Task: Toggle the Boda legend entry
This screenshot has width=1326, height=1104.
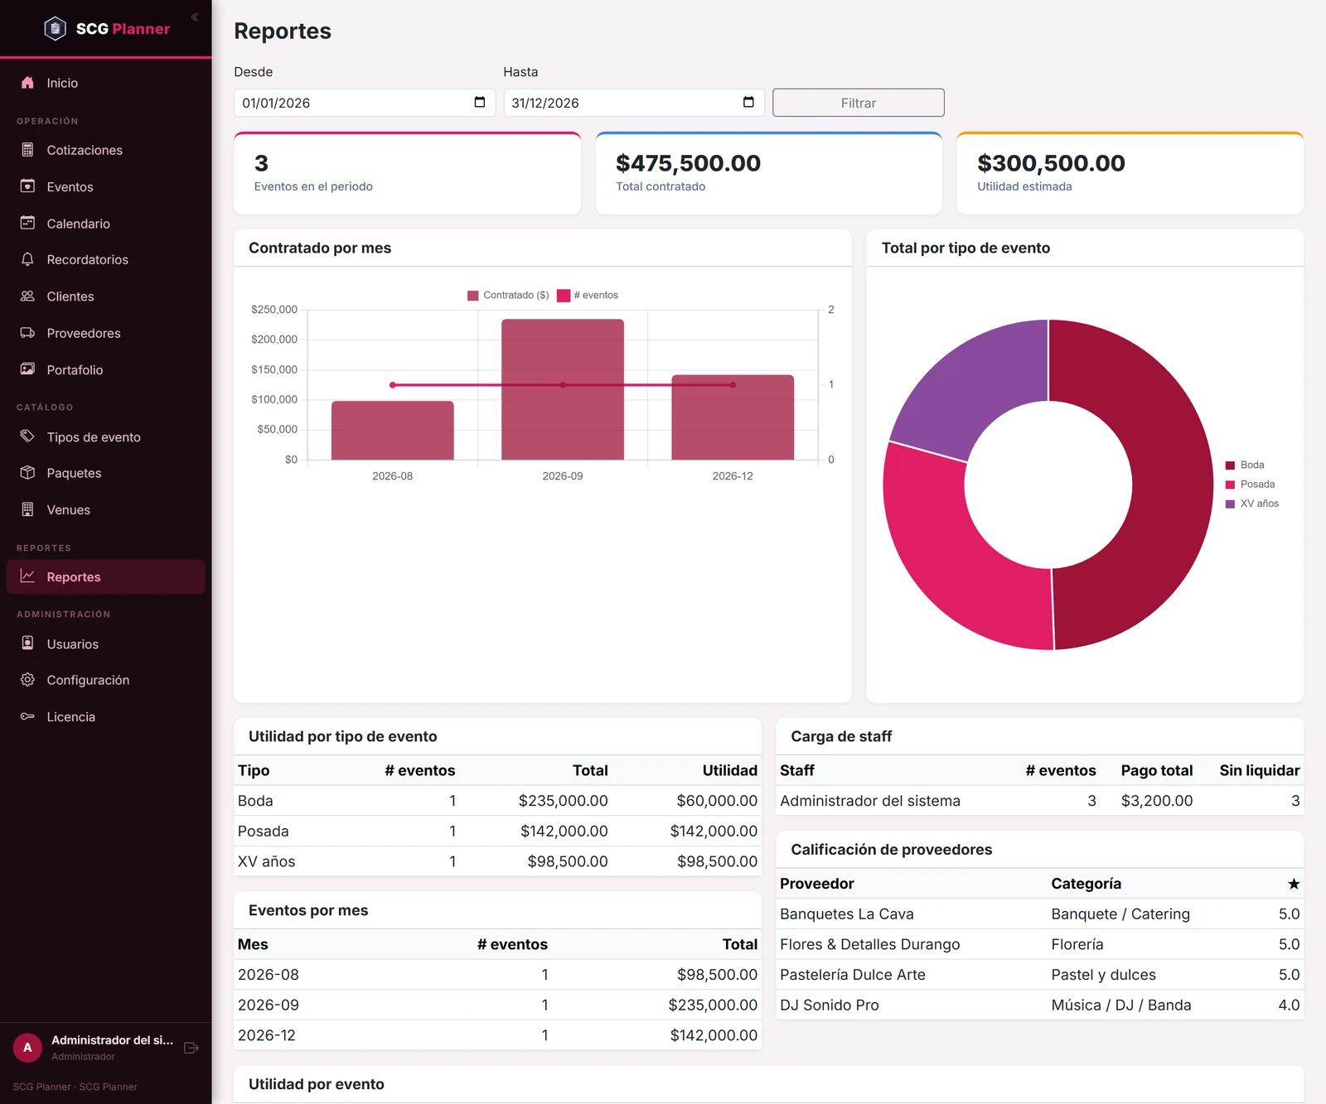Action: [1245, 465]
